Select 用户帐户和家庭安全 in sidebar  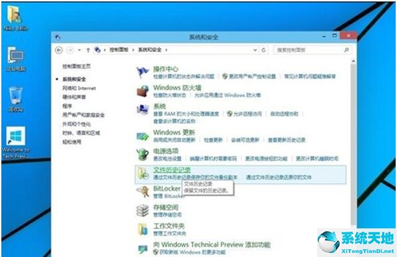pos(83,115)
